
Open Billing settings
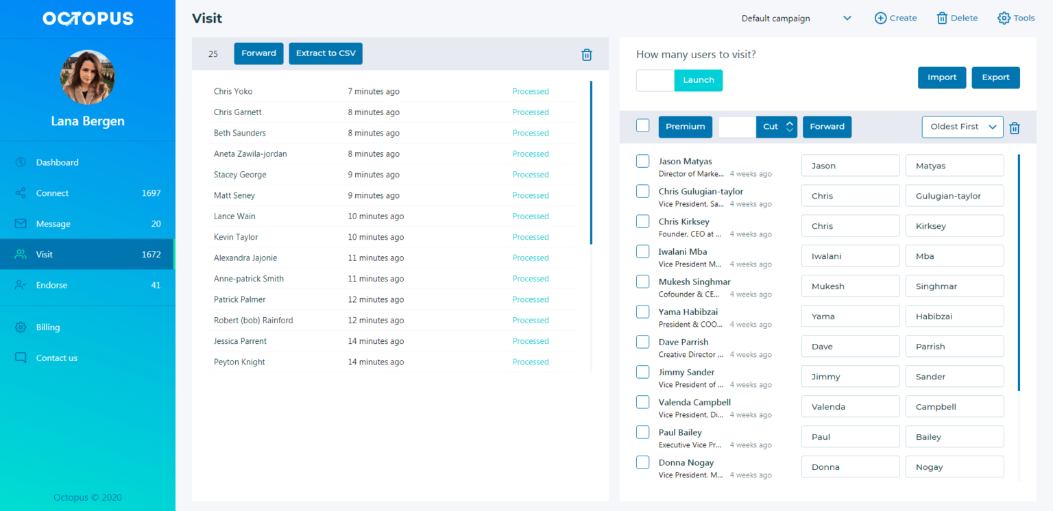pyautogui.click(x=19, y=327)
